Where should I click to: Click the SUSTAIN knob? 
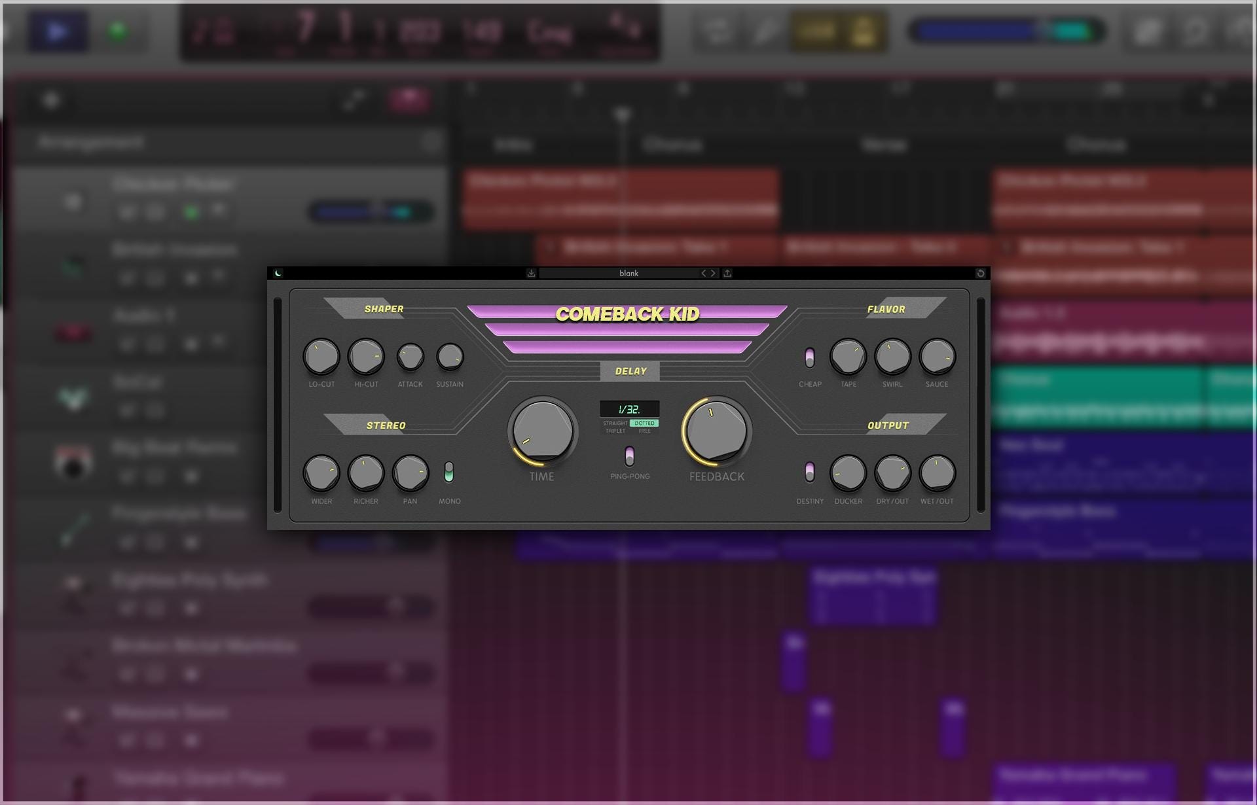450,357
